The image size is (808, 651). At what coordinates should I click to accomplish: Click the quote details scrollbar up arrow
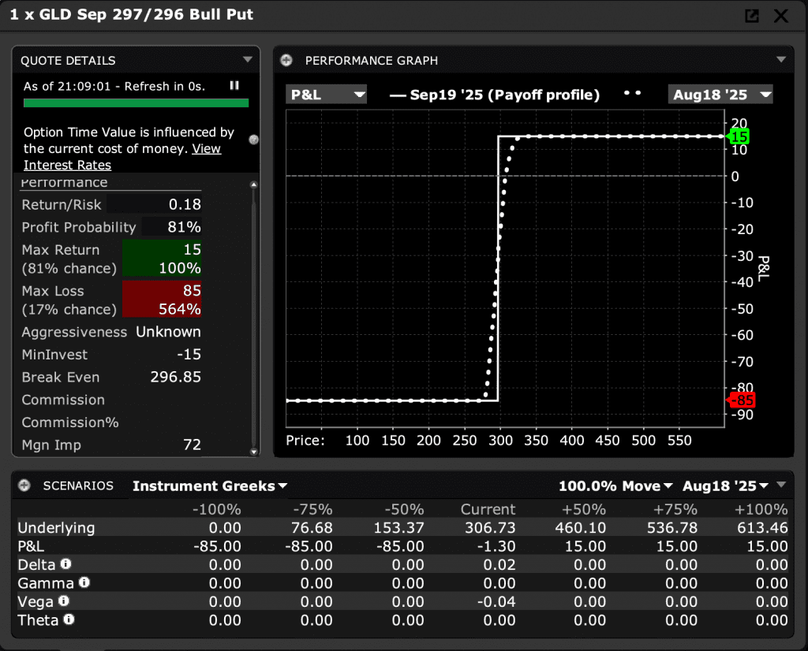(x=253, y=184)
